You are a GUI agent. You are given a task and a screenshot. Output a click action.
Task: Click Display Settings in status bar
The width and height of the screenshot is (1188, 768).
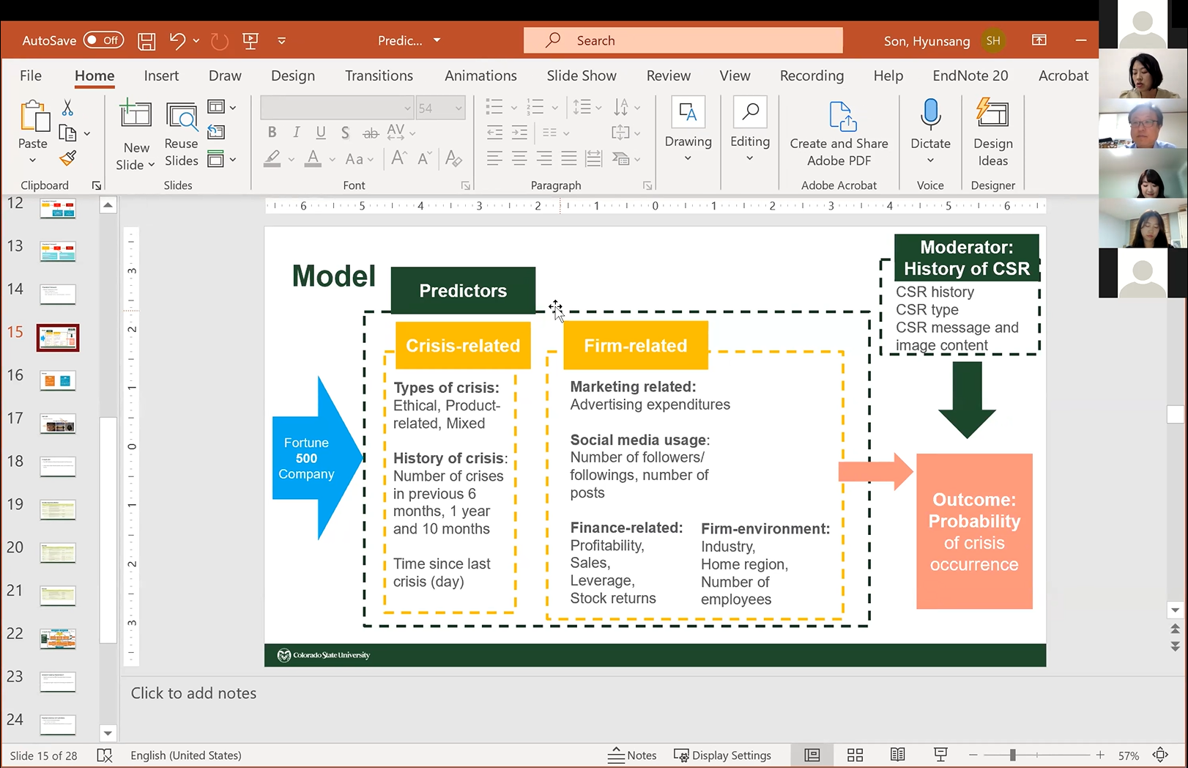722,755
